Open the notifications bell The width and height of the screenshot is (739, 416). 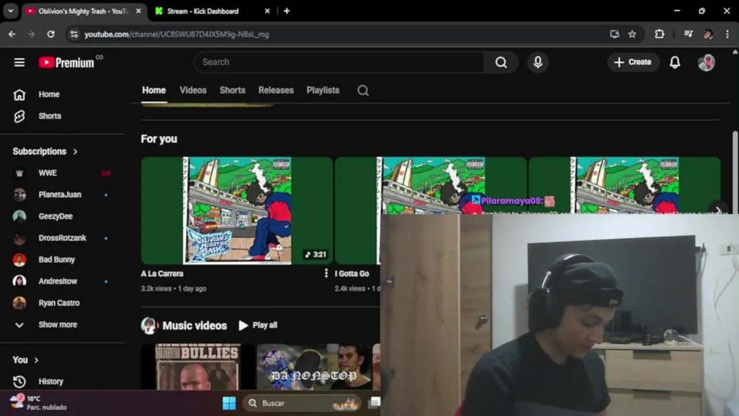point(675,62)
